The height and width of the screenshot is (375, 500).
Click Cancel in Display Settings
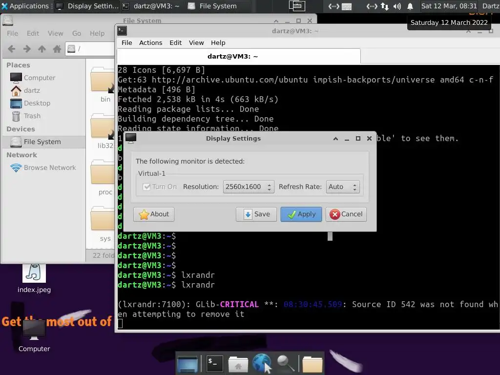pos(346,214)
